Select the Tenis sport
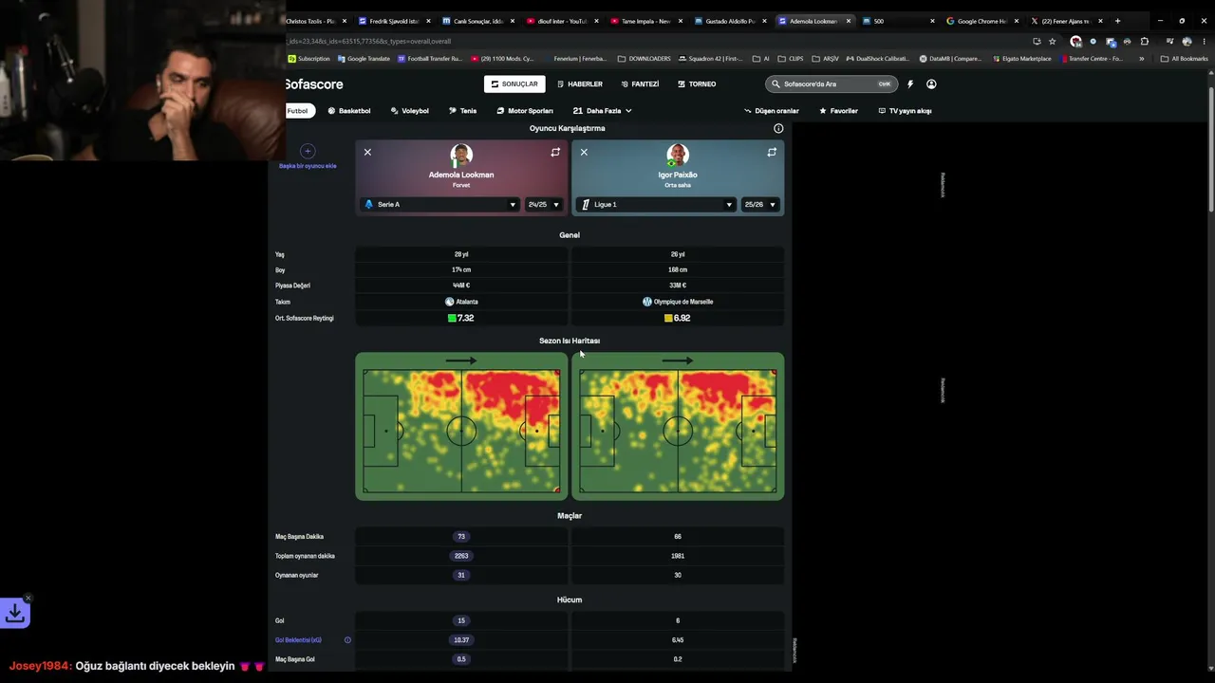 (463, 111)
